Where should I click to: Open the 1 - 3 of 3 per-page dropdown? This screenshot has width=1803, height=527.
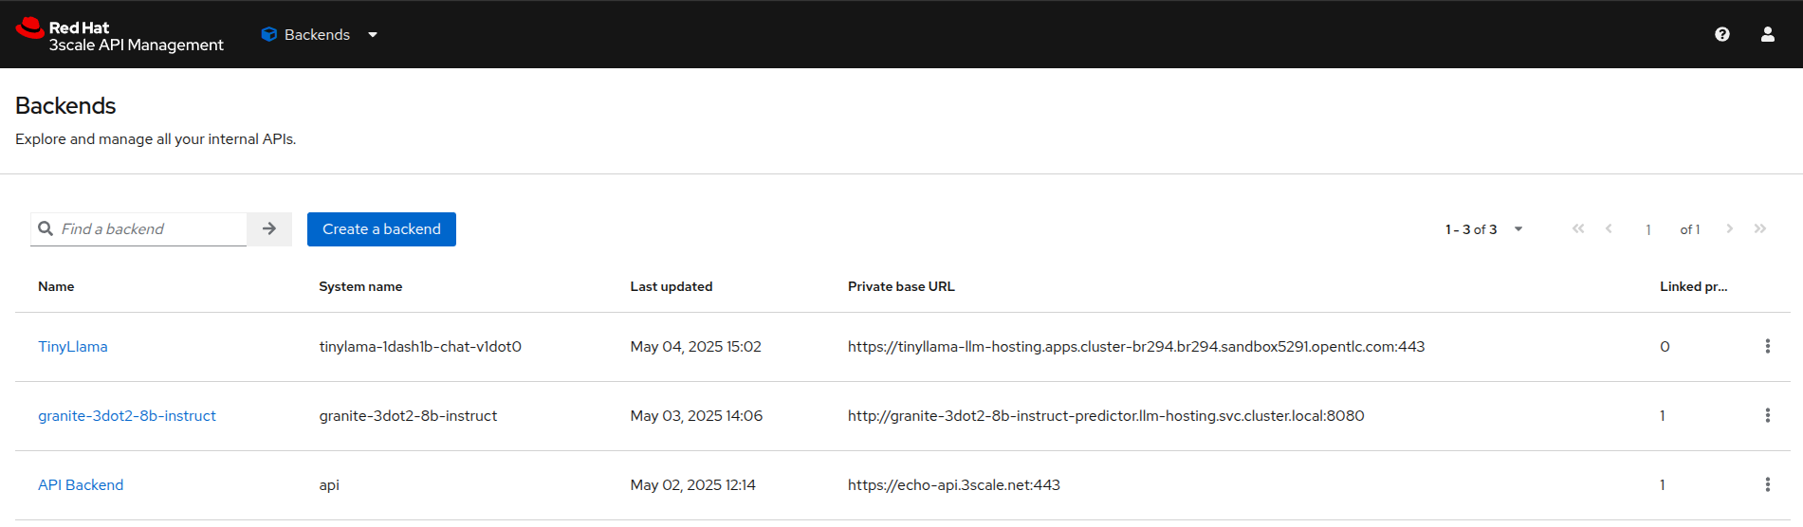[1484, 229]
